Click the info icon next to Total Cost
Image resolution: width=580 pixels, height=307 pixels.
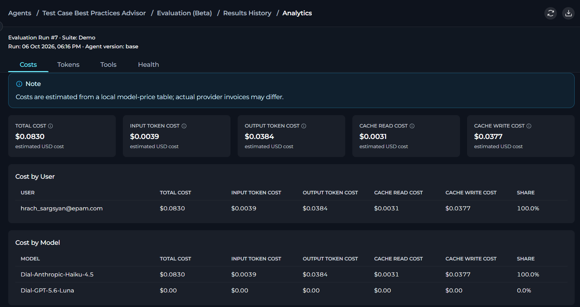coord(51,126)
